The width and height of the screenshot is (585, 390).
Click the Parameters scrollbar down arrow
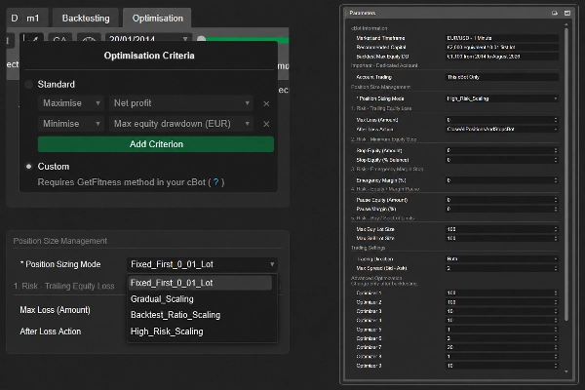566,371
